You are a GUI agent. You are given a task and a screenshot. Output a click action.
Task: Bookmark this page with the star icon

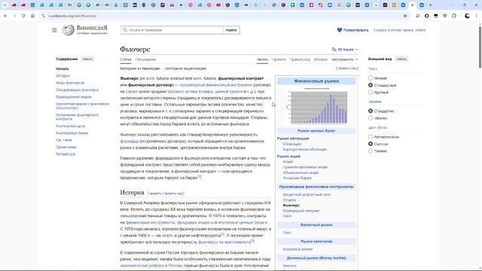click(x=405, y=16)
